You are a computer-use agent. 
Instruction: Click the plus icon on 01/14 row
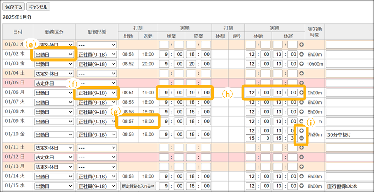pyautogui.click(x=301, y=177)
